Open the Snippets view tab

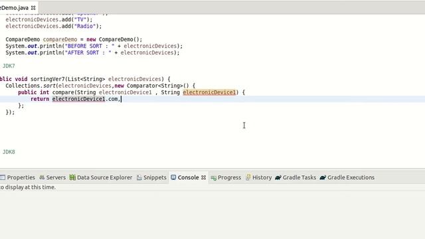pos(151,177)
